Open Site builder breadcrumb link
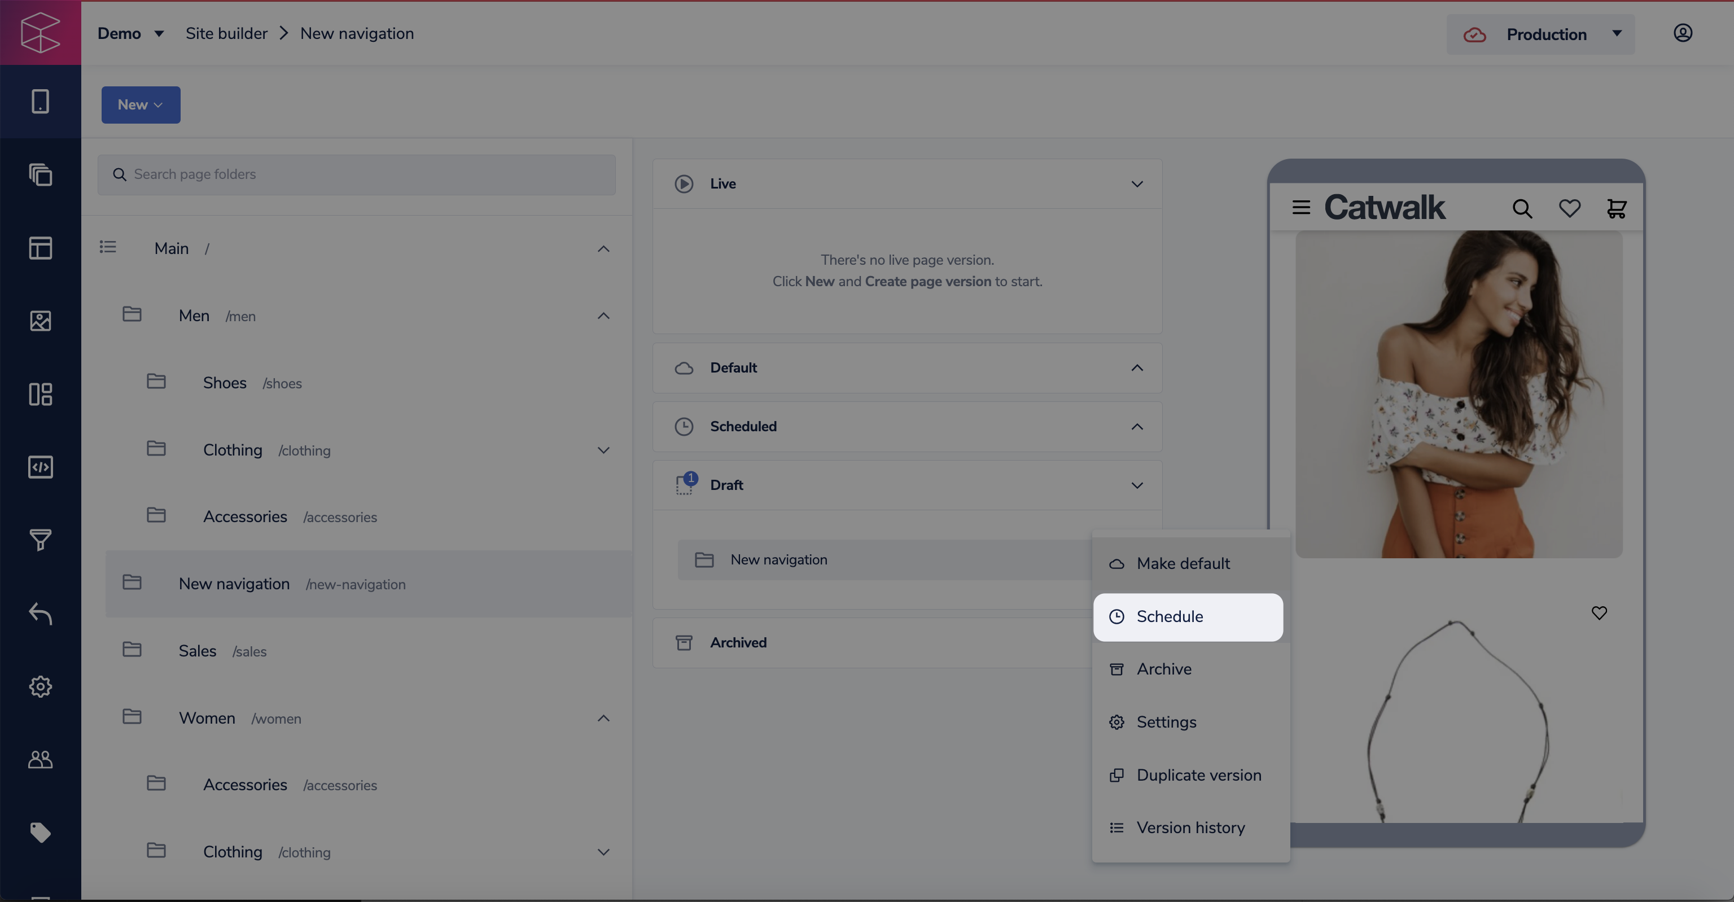Screen dimensions: 1734x902 click(x=226, y=33)
